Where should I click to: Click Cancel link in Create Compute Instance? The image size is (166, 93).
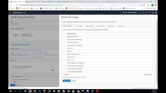(18, 85)
